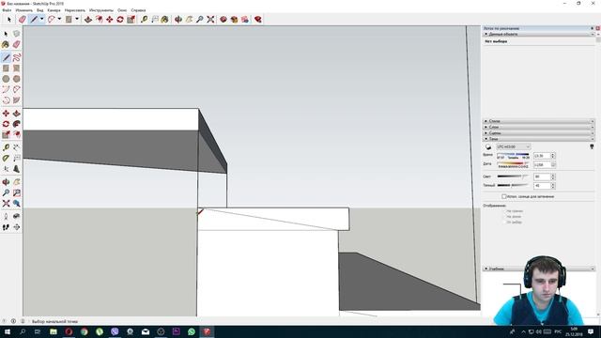Click the shadow date slider
The height and width of the screenshot is (338, 601).
pos(513,163)
